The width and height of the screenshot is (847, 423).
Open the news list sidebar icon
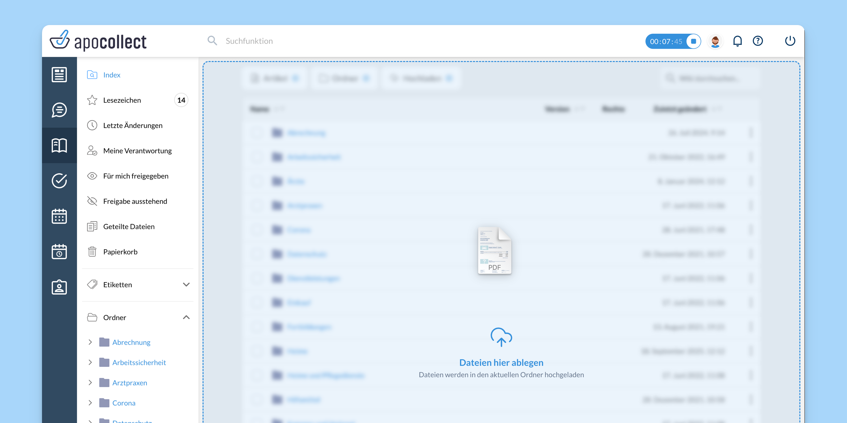click(x=59, y=75)
